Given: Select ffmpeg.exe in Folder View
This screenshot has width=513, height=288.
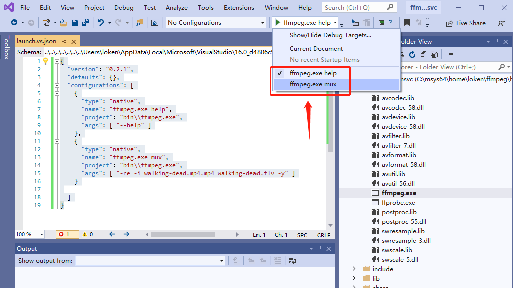Looking at the screenshot, I should (x=399, y=193).
